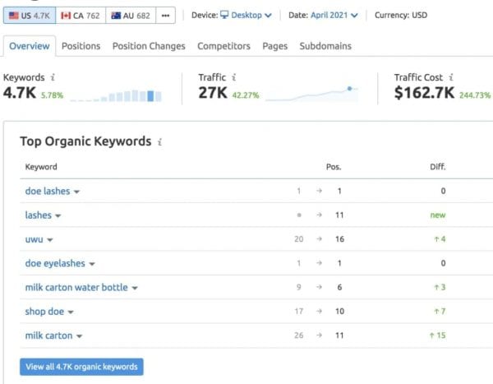Open the April 2021 date dropdown

pos(334,15)
